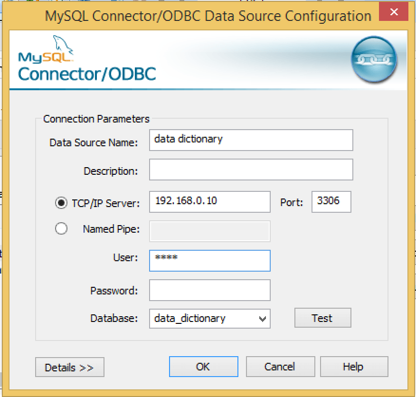Click the Port field showing 3306
Image resolution: width=416 pixels, height=397 pixels.
coord(331,201)
